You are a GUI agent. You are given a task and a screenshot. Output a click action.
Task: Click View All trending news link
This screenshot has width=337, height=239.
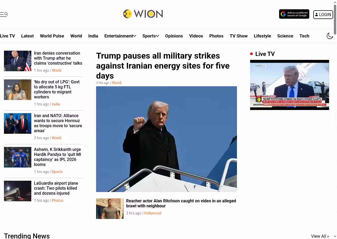[x=320, y=236]
